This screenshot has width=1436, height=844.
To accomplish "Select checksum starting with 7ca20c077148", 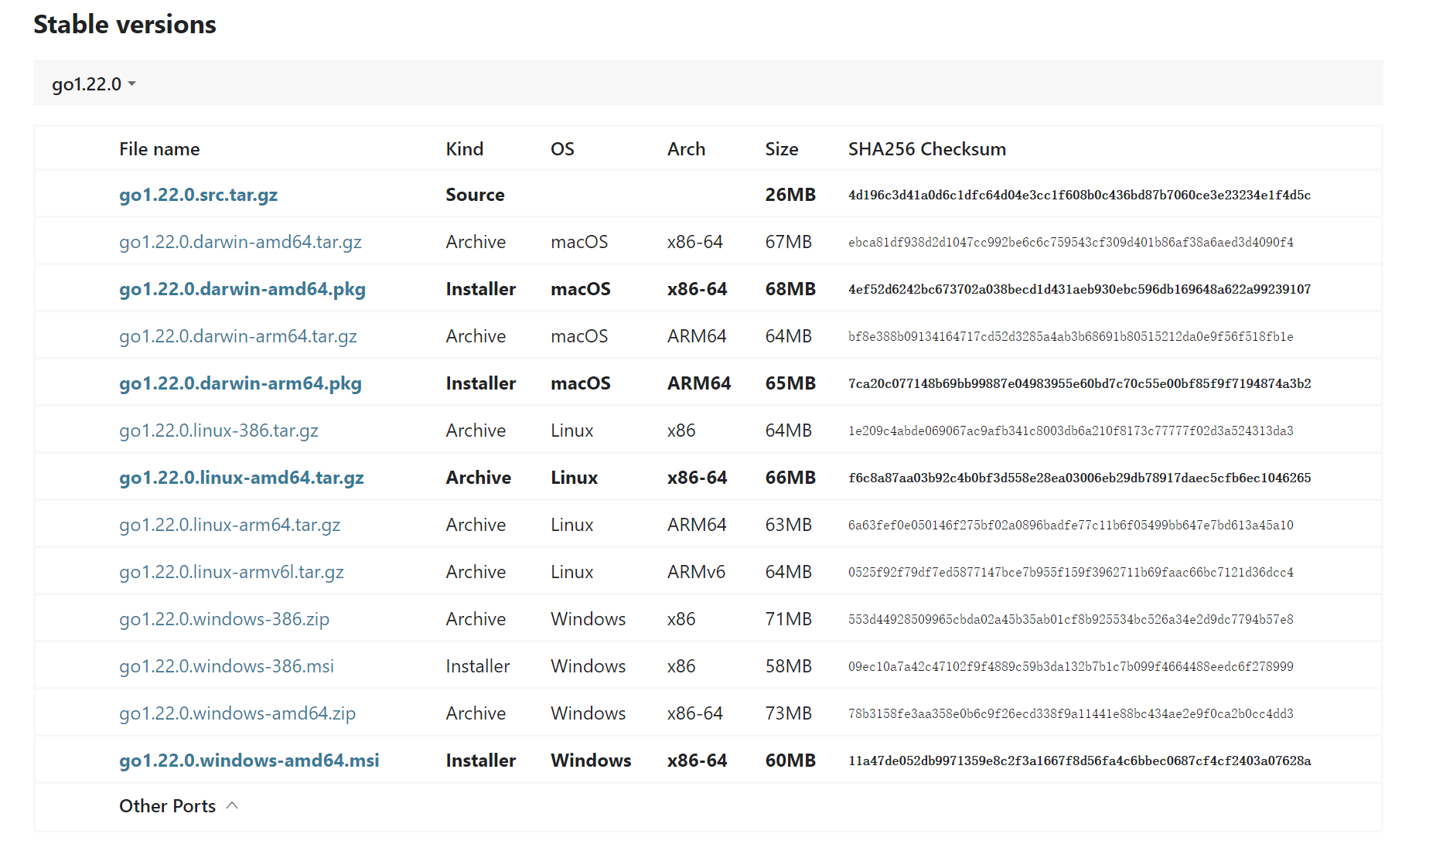I will pos(1080,383).
